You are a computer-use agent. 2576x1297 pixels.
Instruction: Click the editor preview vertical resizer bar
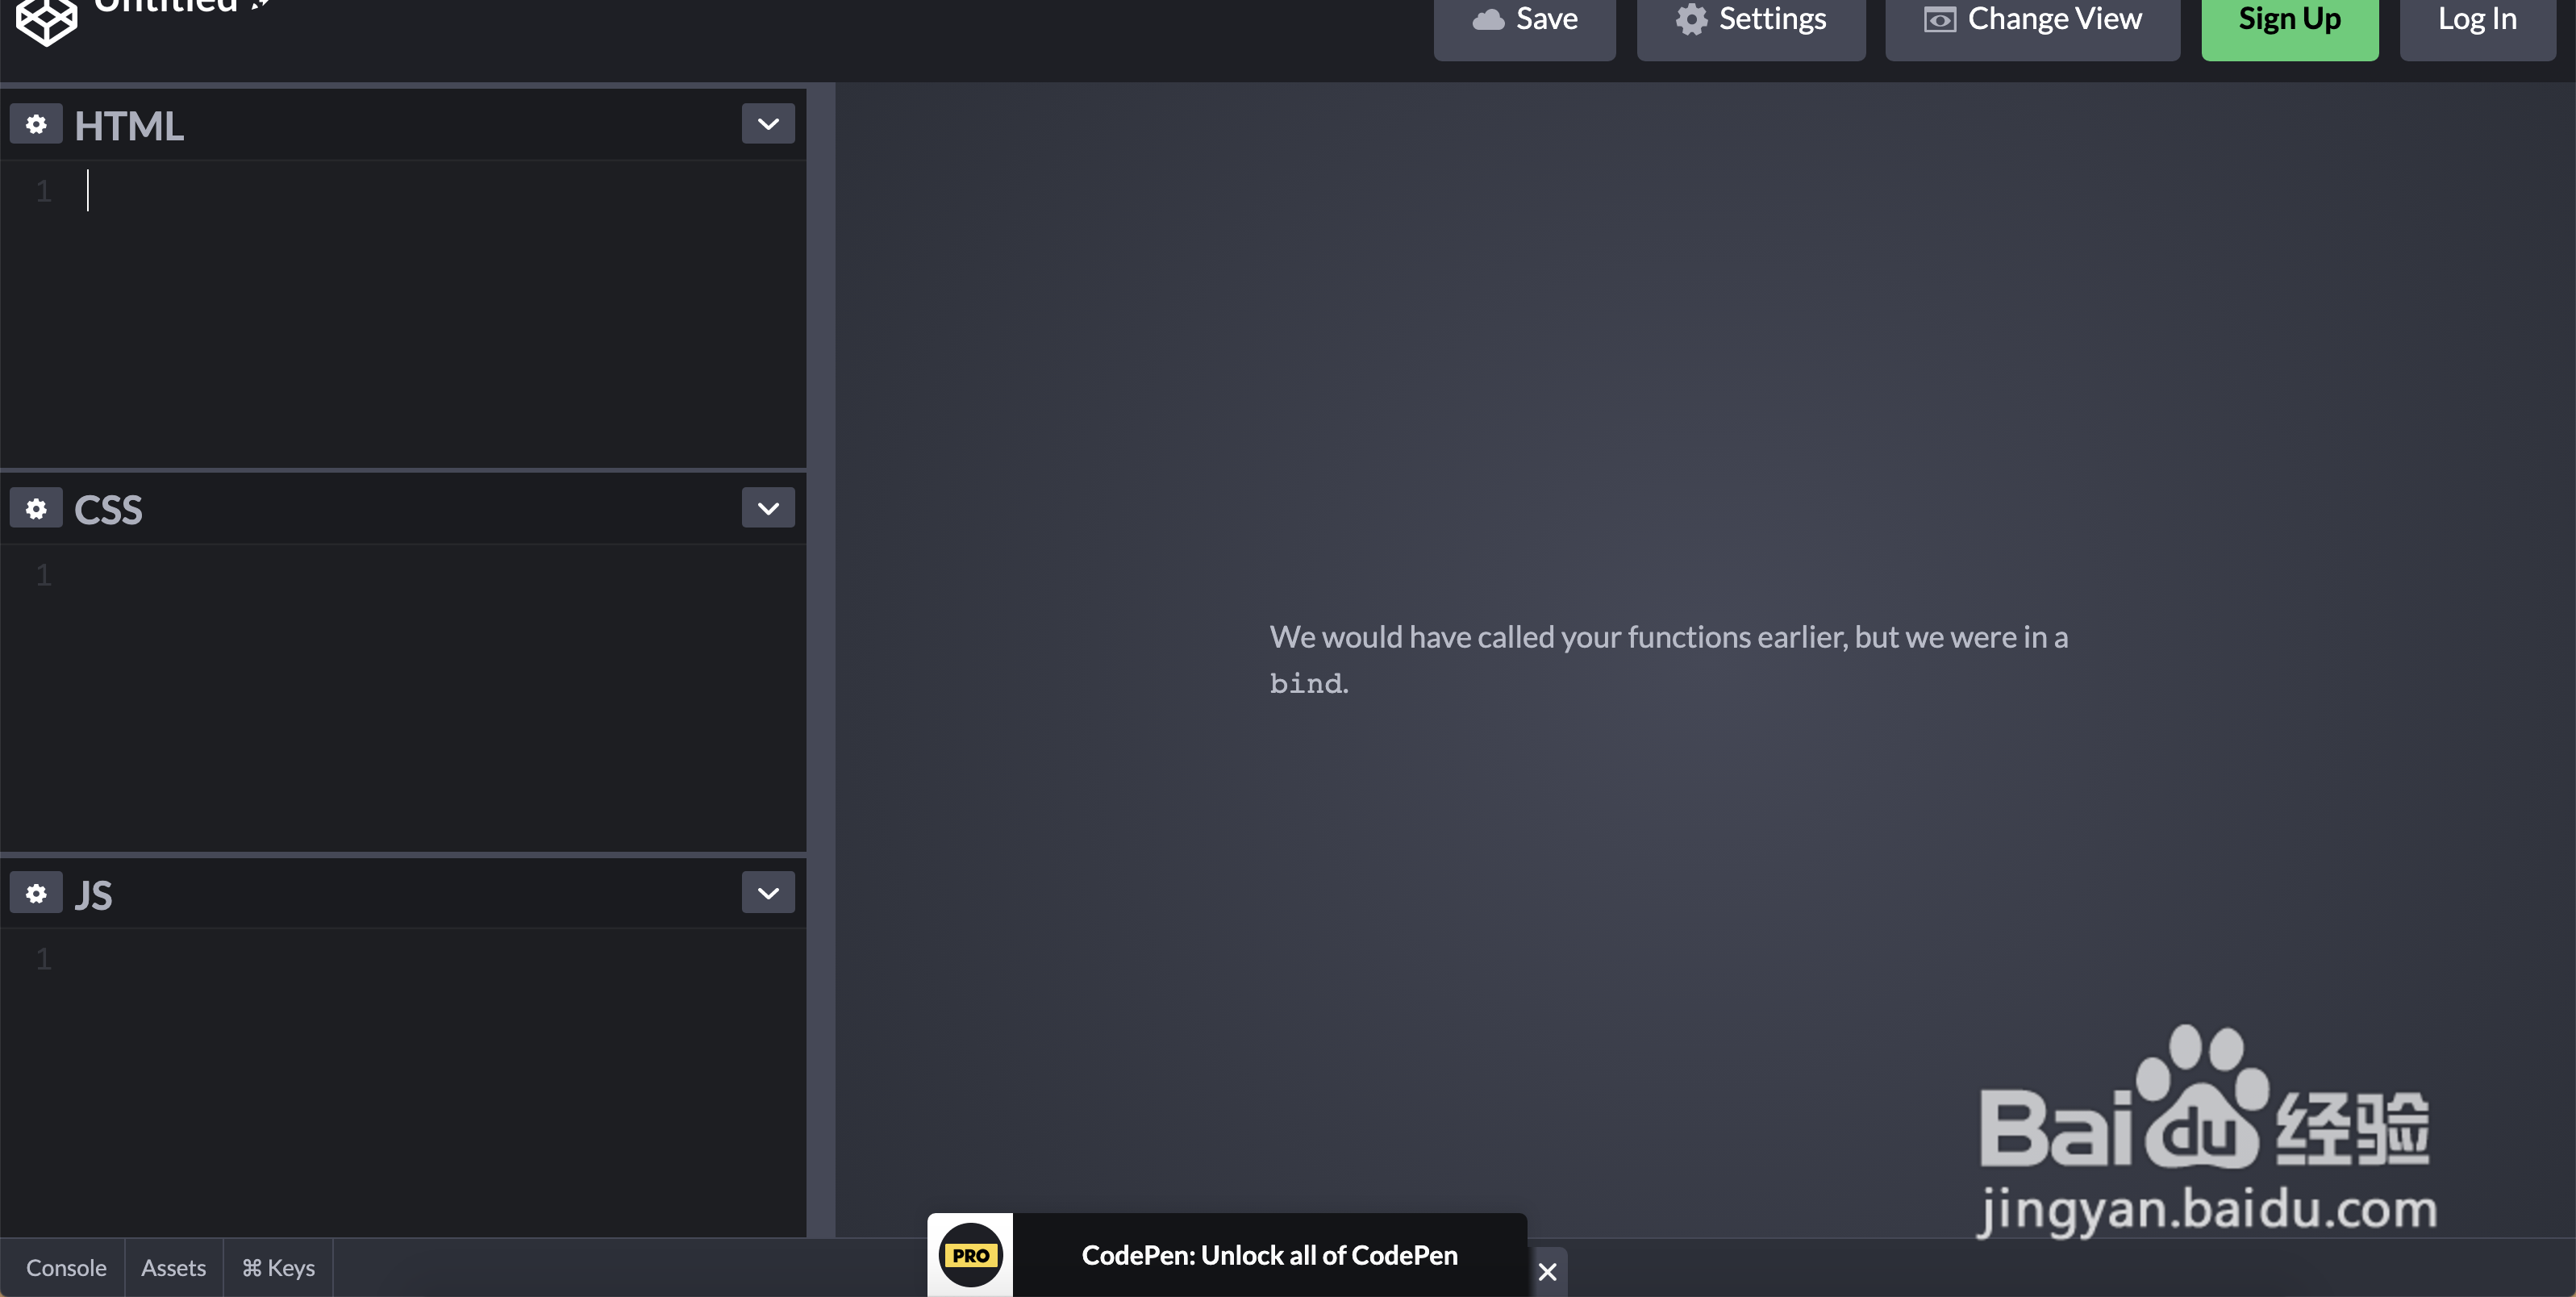tap(821, 660)
